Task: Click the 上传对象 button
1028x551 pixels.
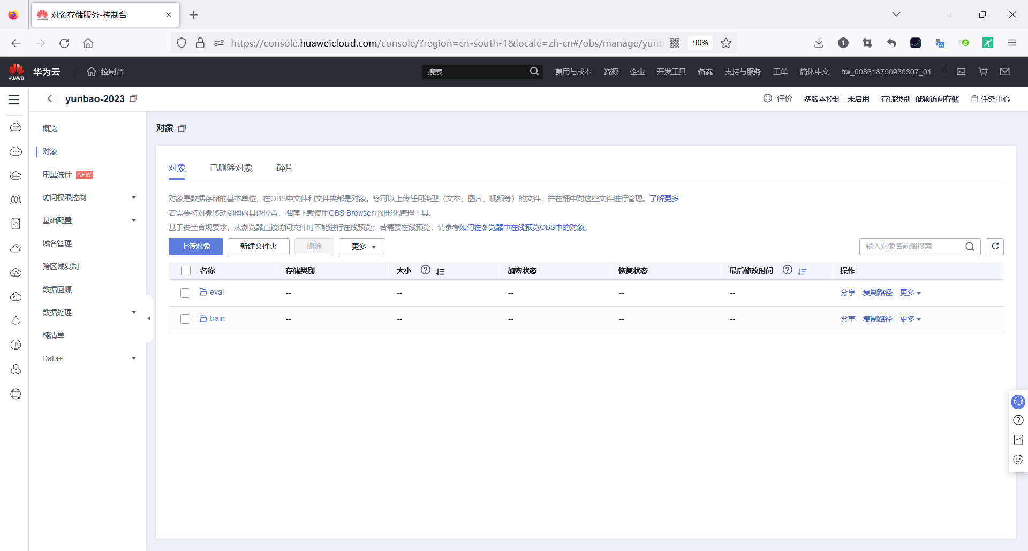Action: pyautogui.click(x=195, y=247)
